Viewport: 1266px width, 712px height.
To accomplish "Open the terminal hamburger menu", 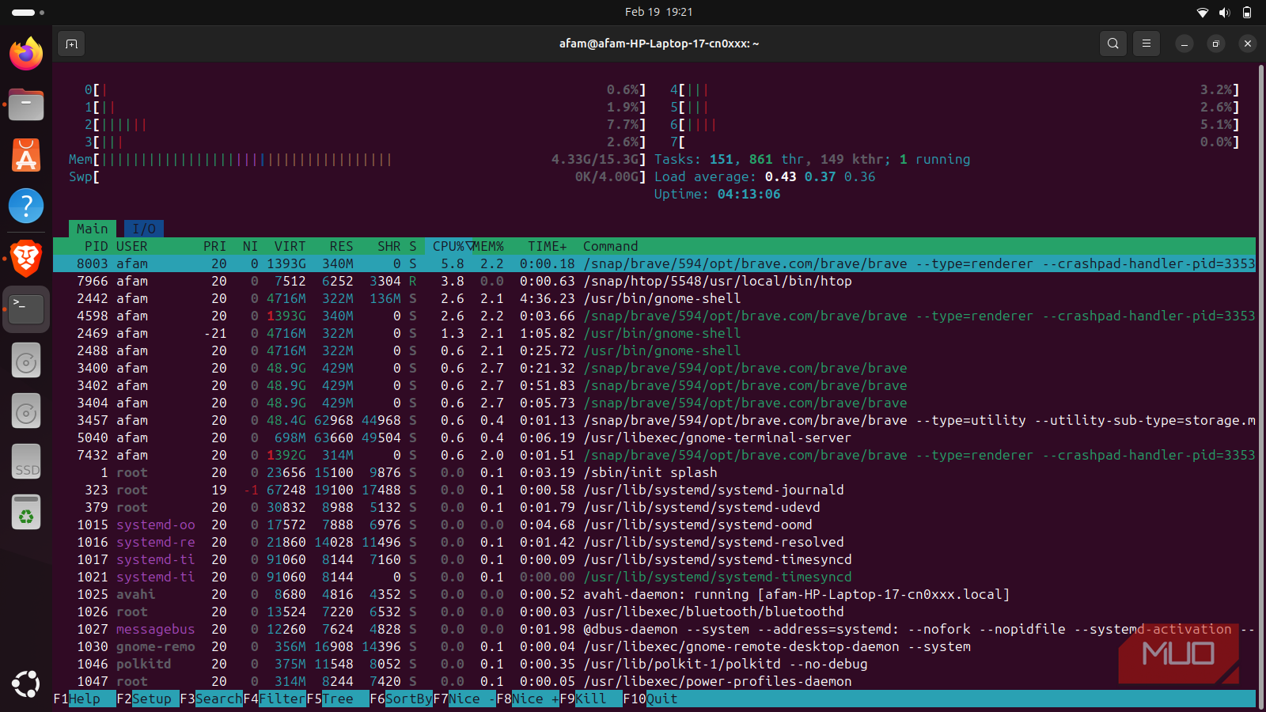I will tap(1147, 44).
